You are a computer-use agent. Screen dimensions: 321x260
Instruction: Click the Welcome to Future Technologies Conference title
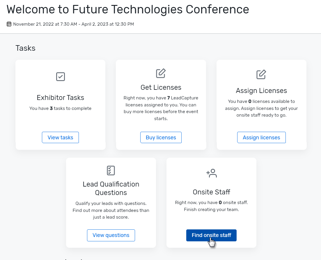pyautogui.click(x=128, y=10)
